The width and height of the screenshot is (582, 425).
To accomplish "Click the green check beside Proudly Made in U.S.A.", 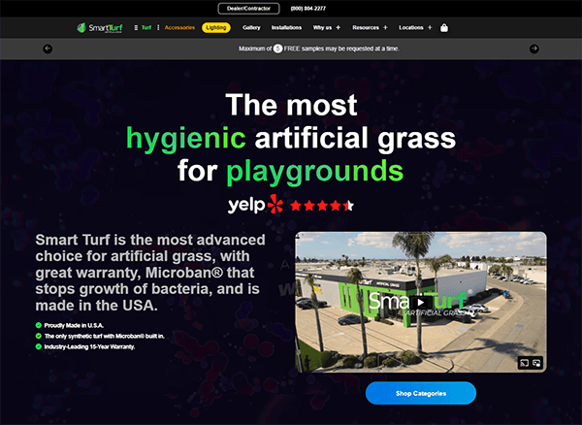I will pos(38,325).
